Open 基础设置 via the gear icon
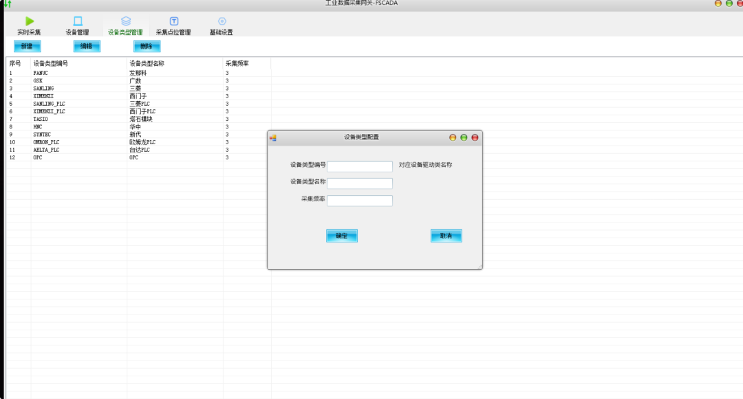Screen dimensions: 743x399 [x=222, y=20]
